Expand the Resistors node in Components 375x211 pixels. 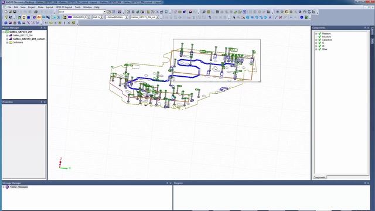316,34
